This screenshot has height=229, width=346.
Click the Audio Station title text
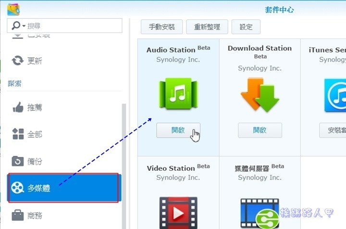tap(171, 50)
